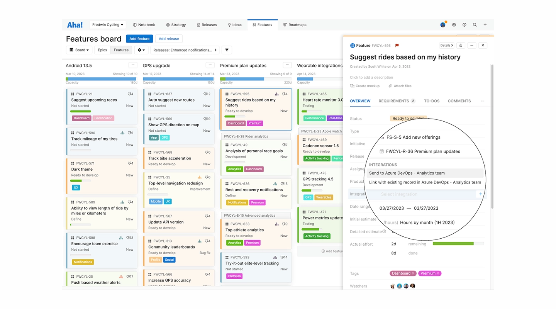Screen dimensions: 556x309
Task: Open card Track bike acceleration
Action: point(179,158)
